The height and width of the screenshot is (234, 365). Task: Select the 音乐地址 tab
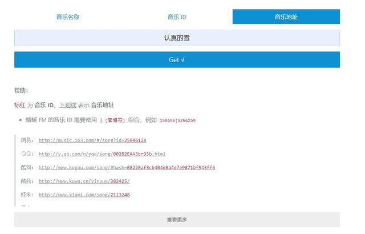pyautogui.click(x=286, y=17)
